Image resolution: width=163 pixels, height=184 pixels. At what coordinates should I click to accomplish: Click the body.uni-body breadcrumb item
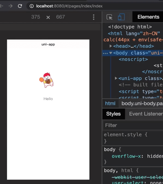142,103
